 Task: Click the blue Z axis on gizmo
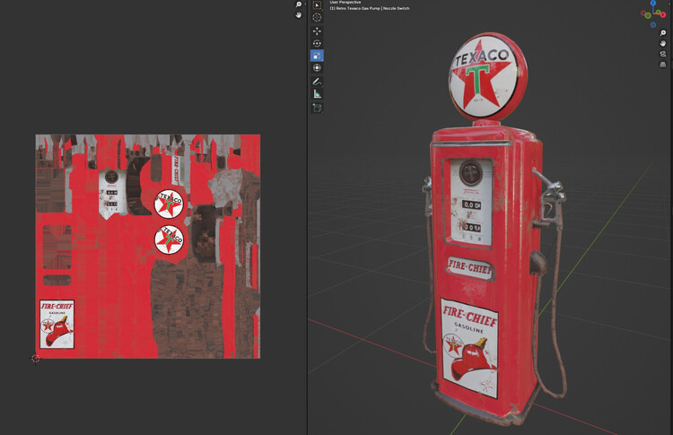[653, 3]
